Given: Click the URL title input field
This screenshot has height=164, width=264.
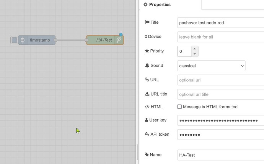Looking at the screenshot, I should (x=220, y=94).
